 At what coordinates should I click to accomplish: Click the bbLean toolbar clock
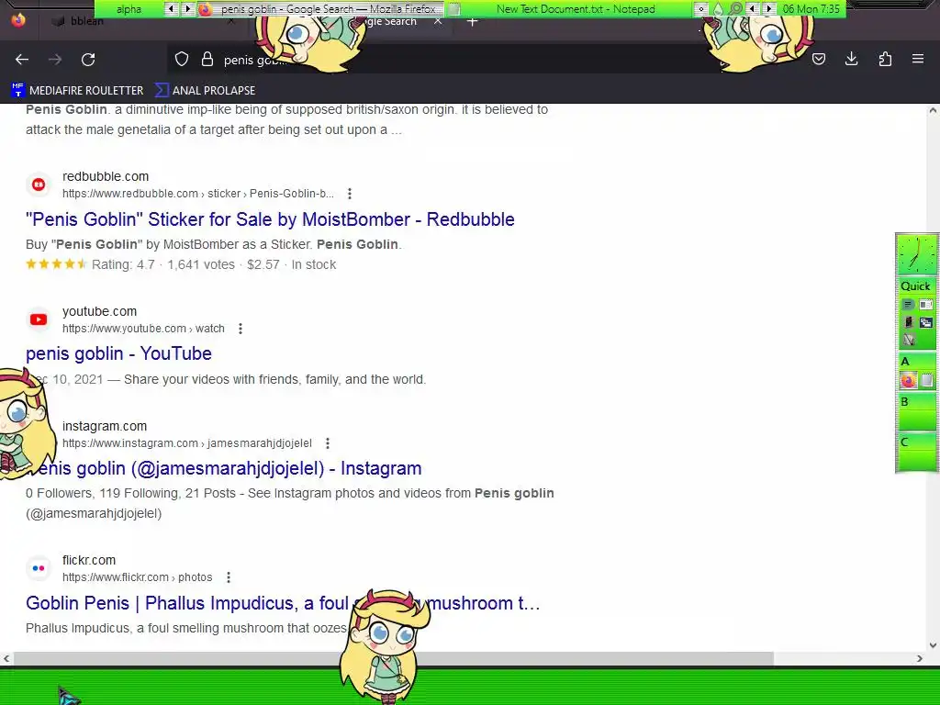click(x=811, y=9)
